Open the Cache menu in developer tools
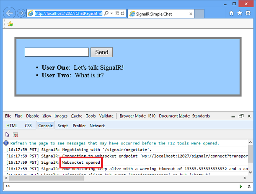The image size is (256, 194). coord(77,116)
